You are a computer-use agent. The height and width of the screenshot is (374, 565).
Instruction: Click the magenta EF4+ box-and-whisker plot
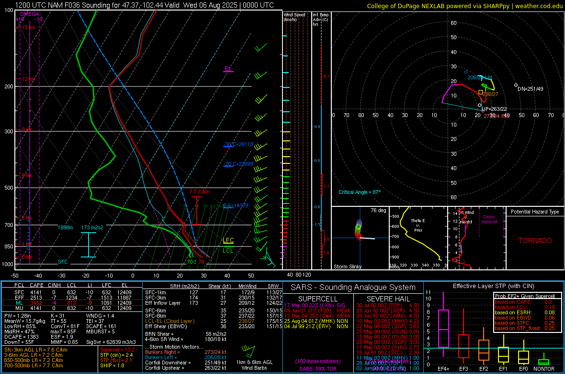click(x=443, y=324)
